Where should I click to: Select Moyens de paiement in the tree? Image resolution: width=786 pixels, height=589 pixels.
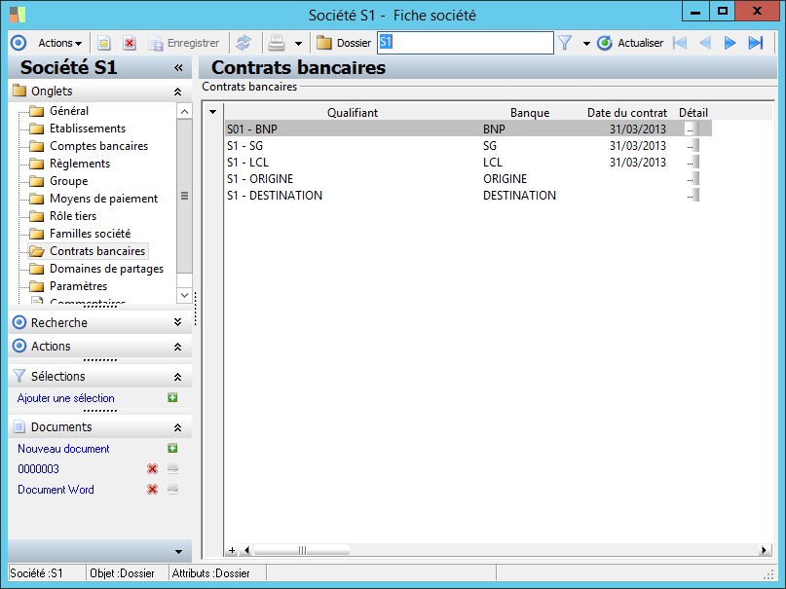103,199
